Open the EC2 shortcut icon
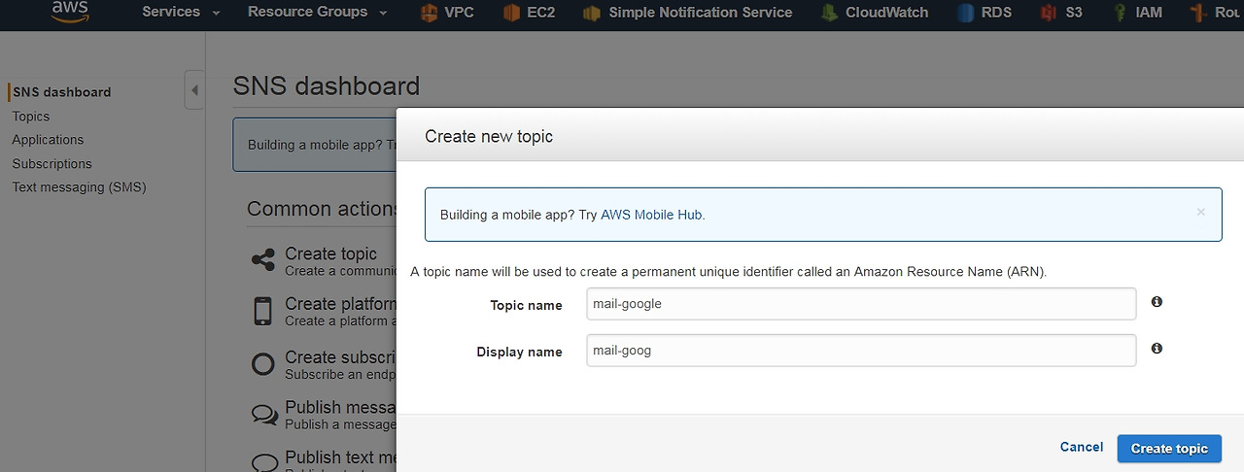This screenshot has height=472, width=1244. 512,13
